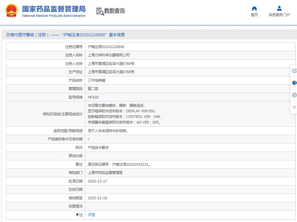Click the 适用范围/预期用途 row label
The height and width of the screenshot is (222, 297).
[68, 131]
